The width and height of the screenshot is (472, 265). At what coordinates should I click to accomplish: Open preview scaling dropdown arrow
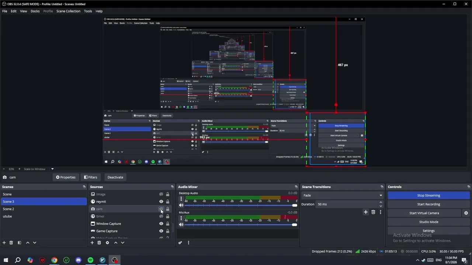52,169
